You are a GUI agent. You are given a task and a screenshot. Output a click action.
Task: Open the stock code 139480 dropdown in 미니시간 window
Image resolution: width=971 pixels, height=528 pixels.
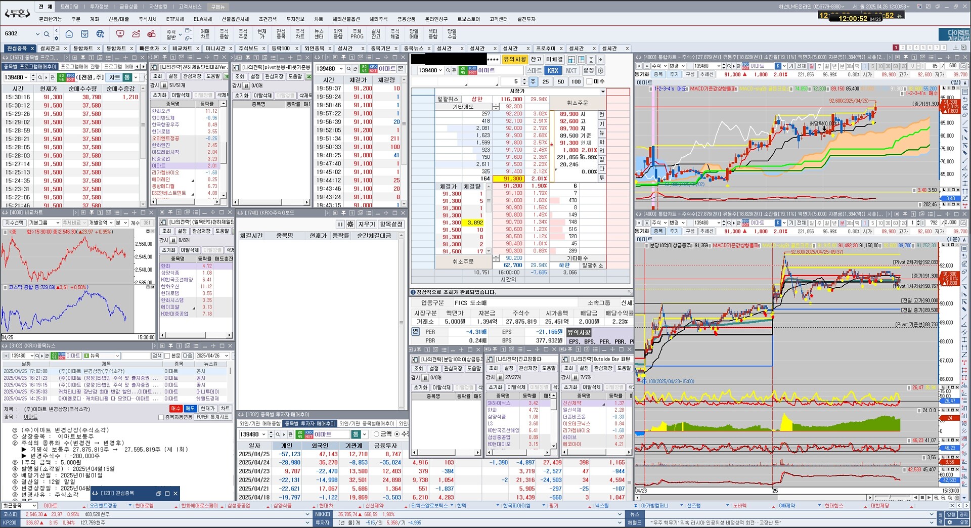[341, 68]
